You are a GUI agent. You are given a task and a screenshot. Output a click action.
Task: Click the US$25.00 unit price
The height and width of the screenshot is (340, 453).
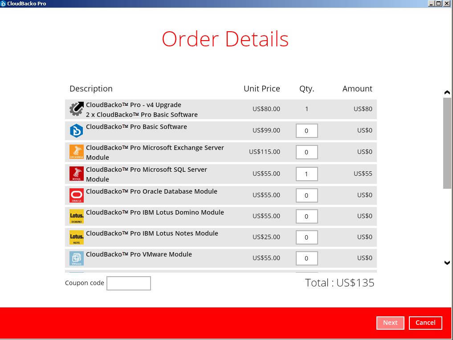pos(266,237)
